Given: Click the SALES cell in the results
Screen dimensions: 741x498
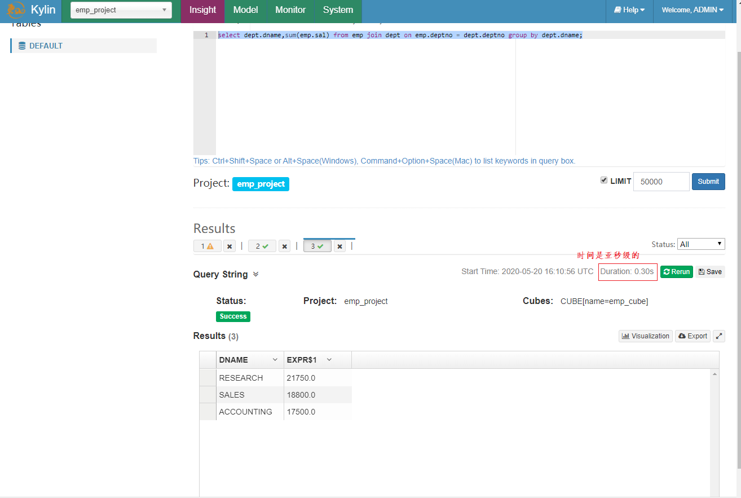Looking at the screenshot, I should coord(250,395).
